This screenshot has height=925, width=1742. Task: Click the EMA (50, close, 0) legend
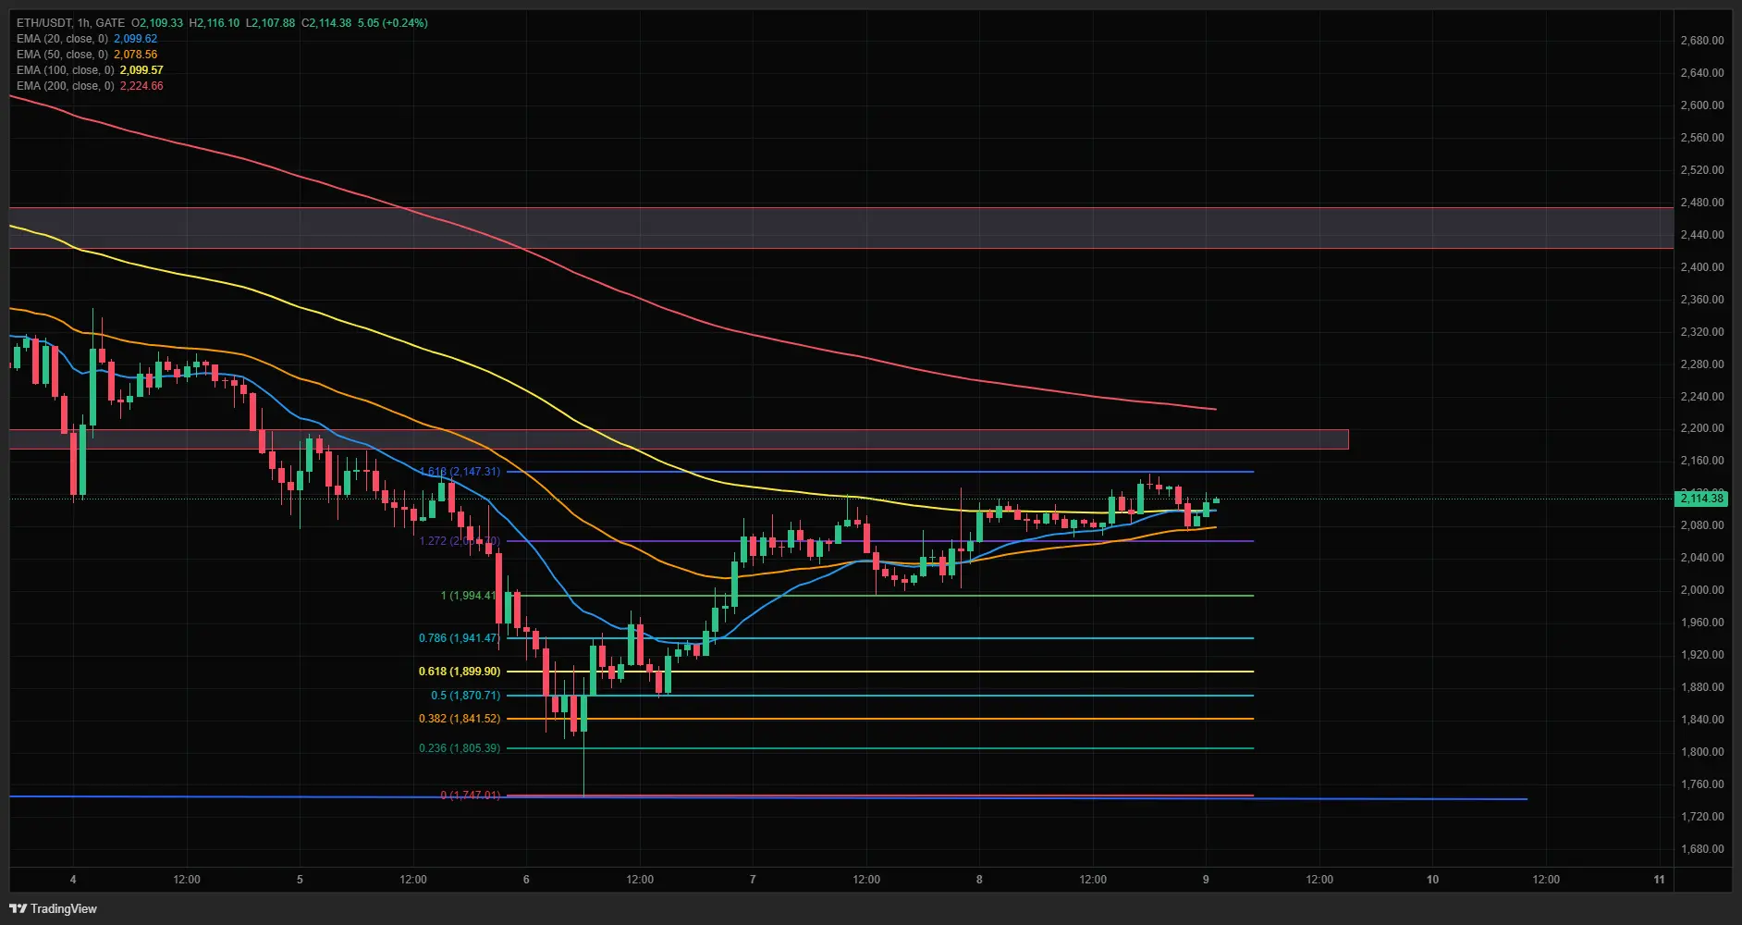point(62,55)
